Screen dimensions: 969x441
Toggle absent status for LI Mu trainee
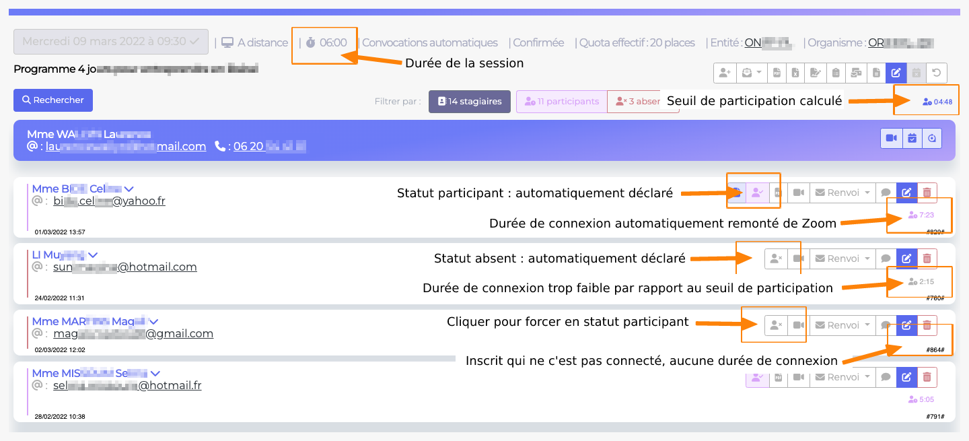pyautogui.click(x=776, y=259)
